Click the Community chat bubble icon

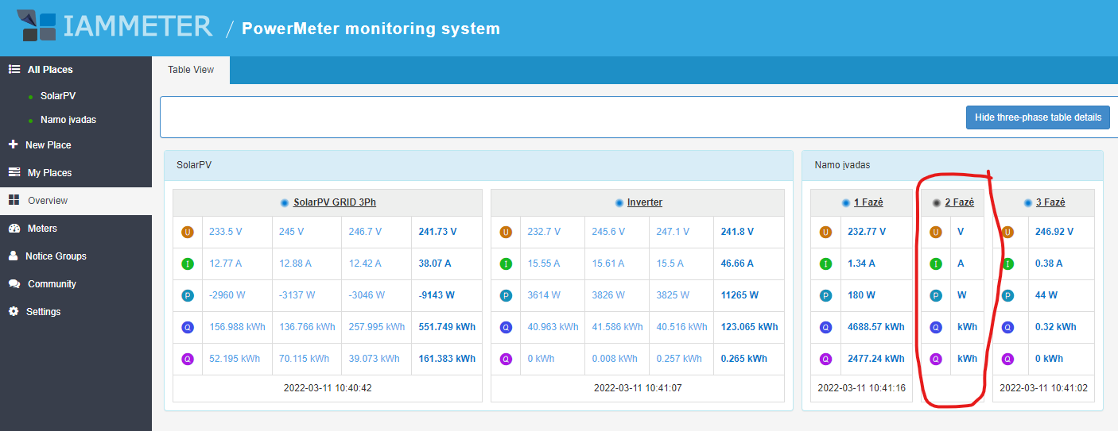[x=14, y=284]
